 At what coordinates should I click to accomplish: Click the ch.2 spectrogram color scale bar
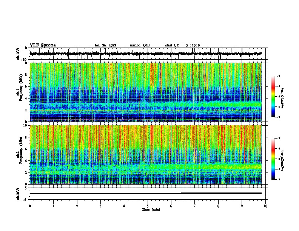tap(273, 159)
